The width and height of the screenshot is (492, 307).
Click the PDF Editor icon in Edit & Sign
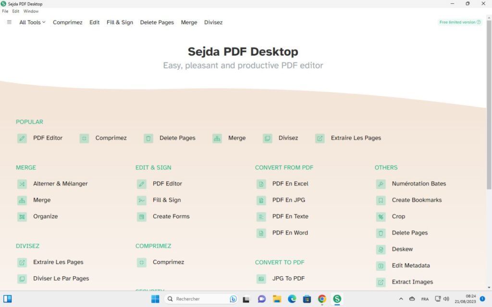coord(142,184)
